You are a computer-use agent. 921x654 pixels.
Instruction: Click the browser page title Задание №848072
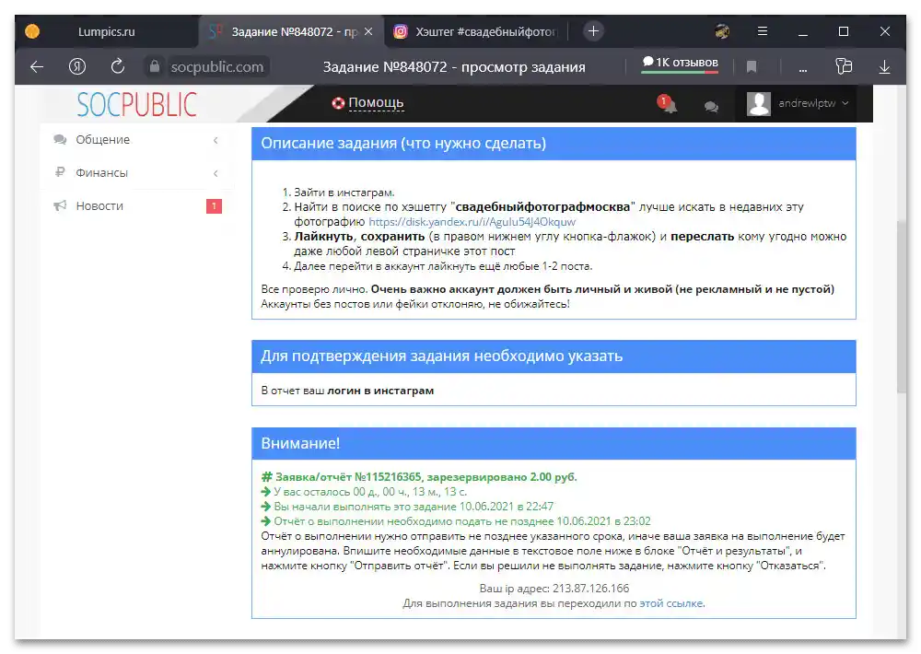pos(454,67)
